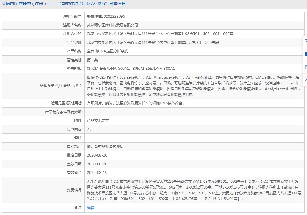Click the blue question-mark help icon in sidebar

306,54
